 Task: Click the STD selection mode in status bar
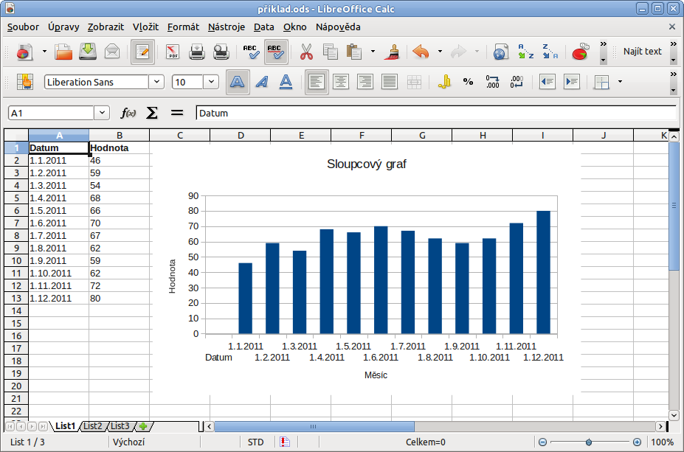click(255, 442)
